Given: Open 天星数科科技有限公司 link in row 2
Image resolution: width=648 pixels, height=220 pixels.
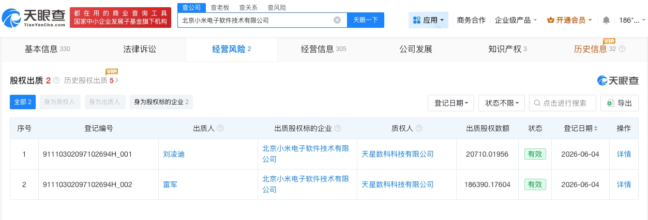Looking at the screenshot, I should [x=397, y=184].
